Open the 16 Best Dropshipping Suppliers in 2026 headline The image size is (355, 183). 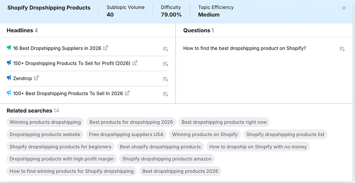pos(57,48)
